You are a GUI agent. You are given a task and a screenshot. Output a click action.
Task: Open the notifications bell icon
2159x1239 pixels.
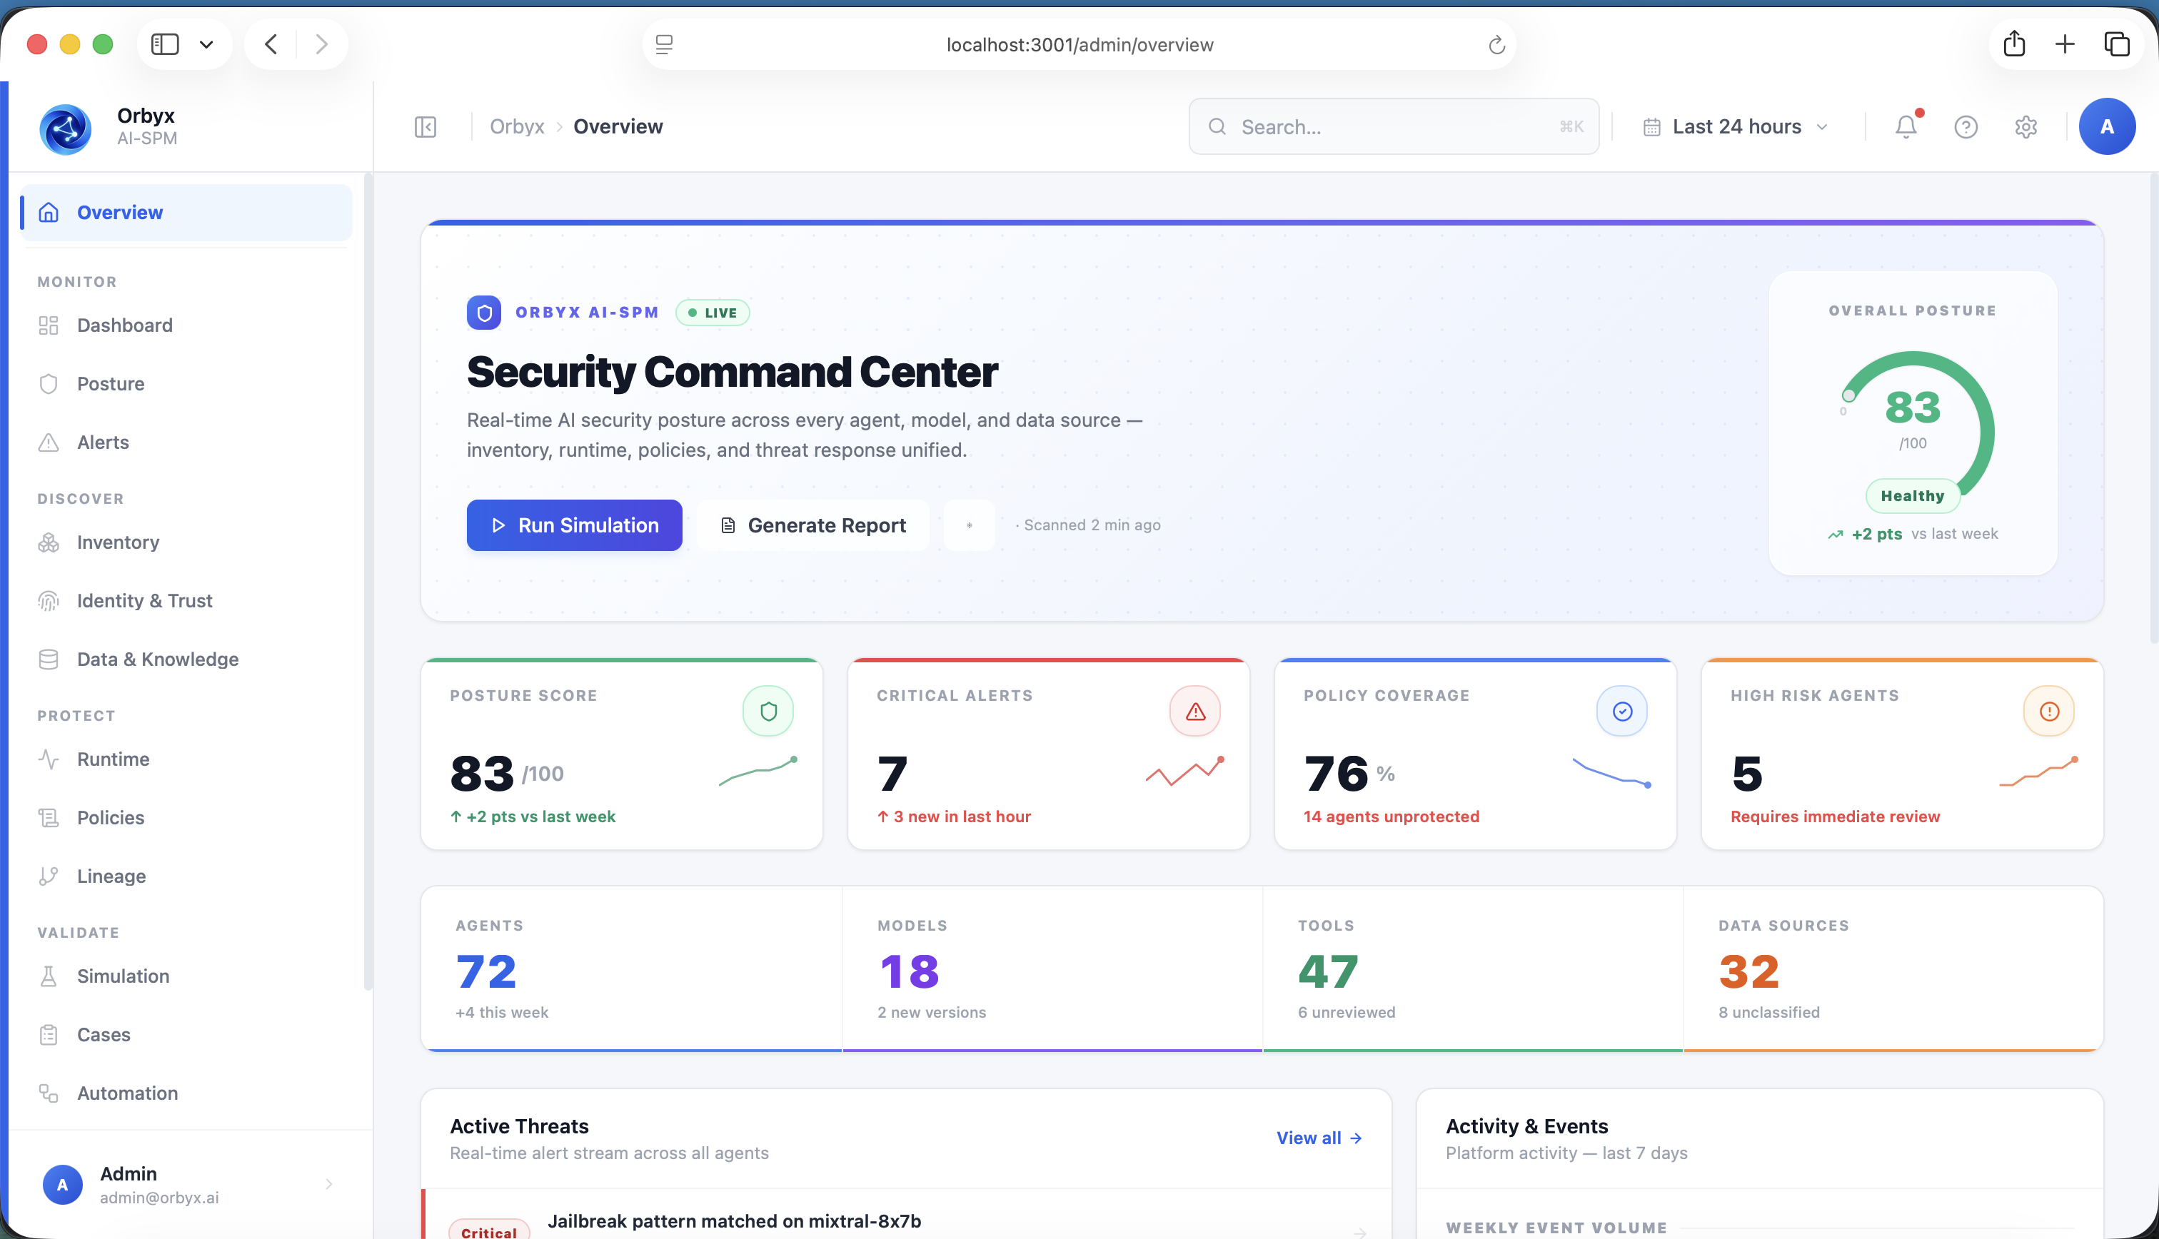(1906, 127)
